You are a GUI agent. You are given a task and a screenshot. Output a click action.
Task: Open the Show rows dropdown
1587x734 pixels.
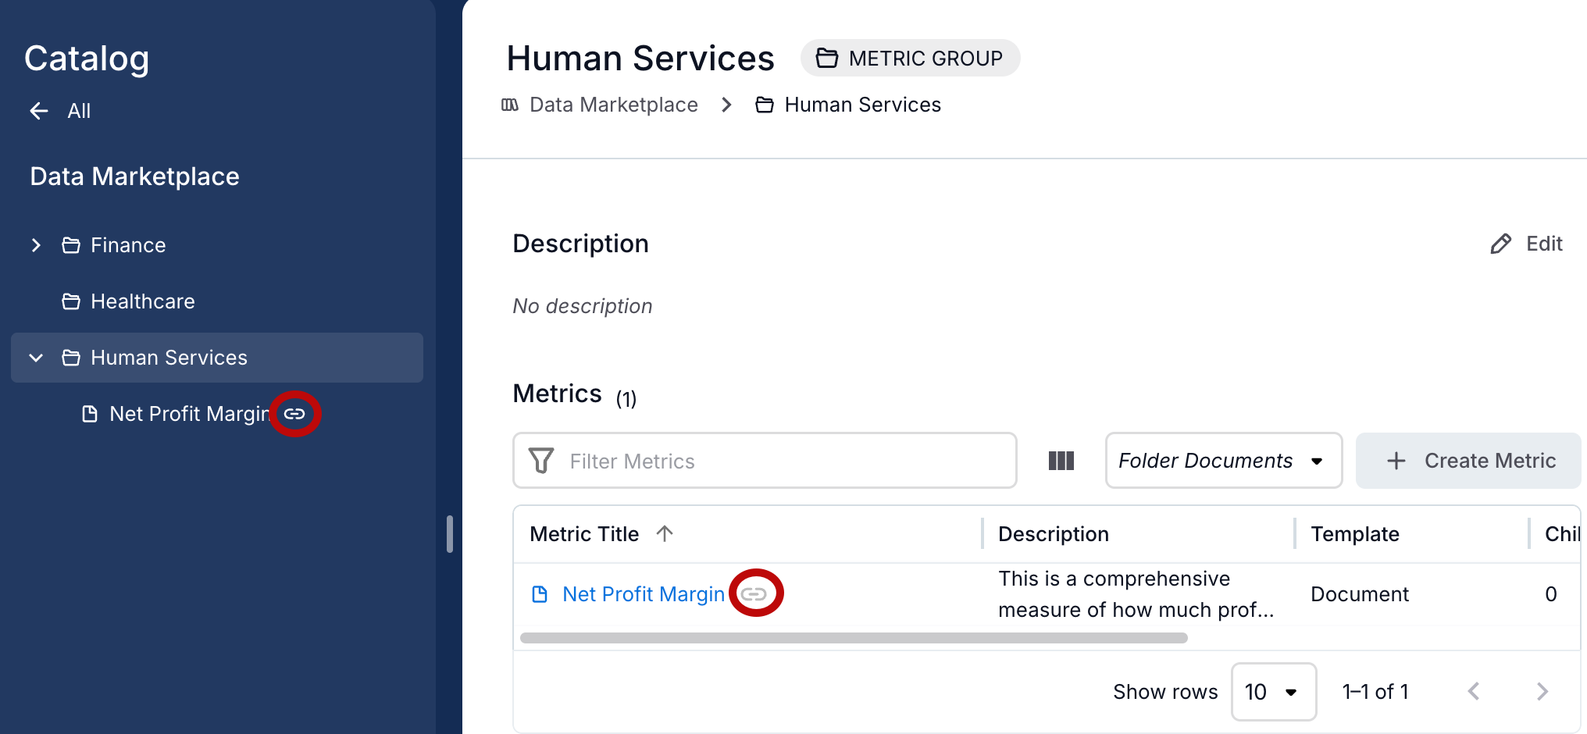1273,692
